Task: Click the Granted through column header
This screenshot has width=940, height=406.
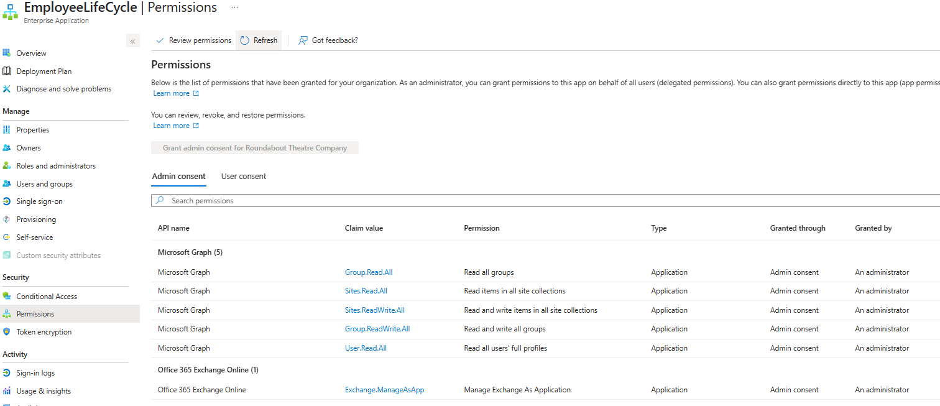Action: coord(798,228)
